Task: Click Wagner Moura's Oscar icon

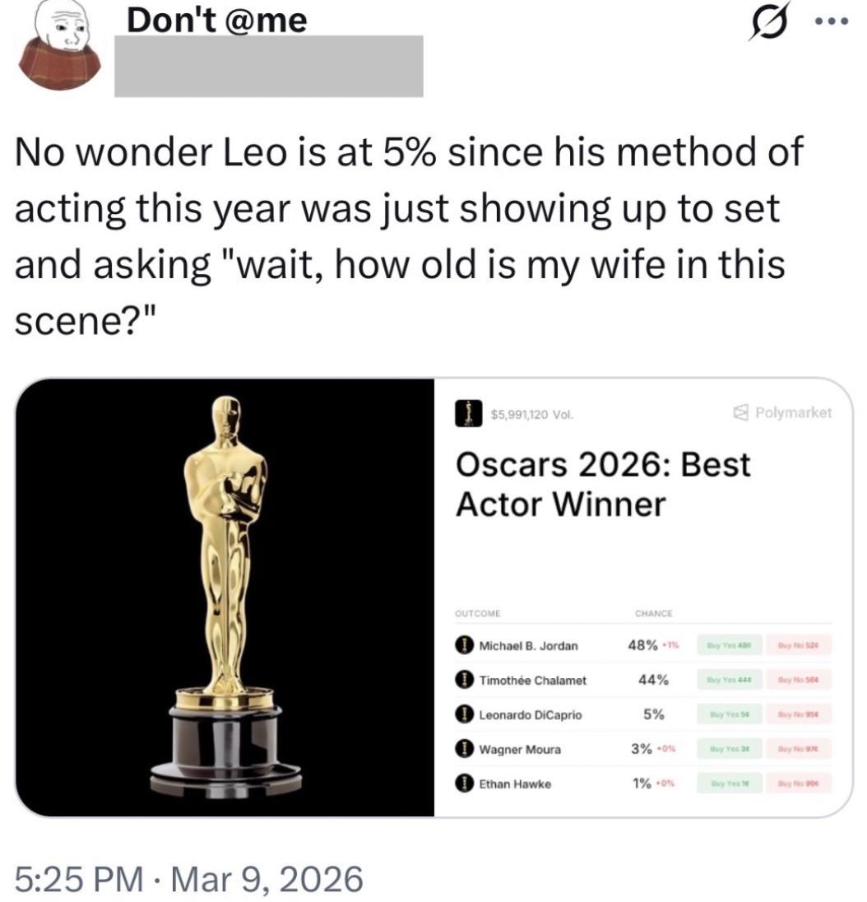Action: click(x=466, y=750)
